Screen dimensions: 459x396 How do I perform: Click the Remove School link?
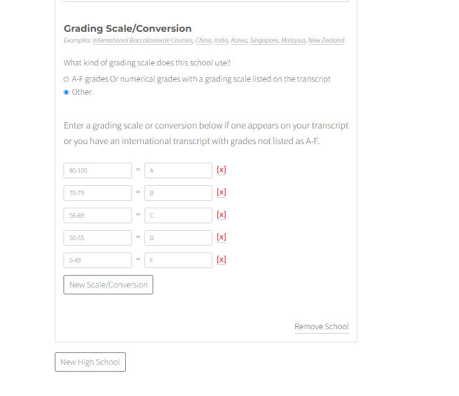(x=321, y=327)
